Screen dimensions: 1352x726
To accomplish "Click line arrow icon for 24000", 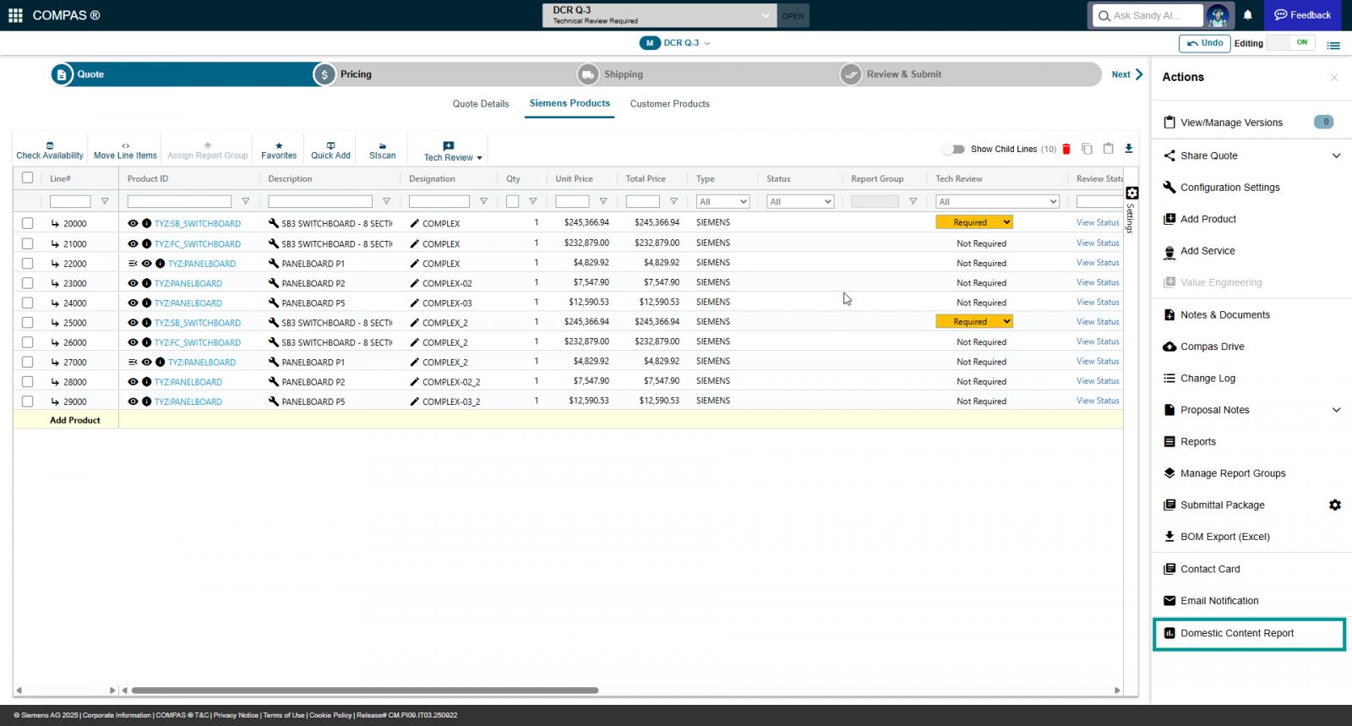I will (55, 303).
